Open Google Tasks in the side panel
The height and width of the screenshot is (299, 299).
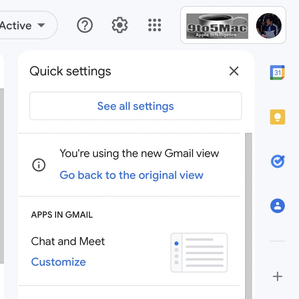(x=277, y=161)
